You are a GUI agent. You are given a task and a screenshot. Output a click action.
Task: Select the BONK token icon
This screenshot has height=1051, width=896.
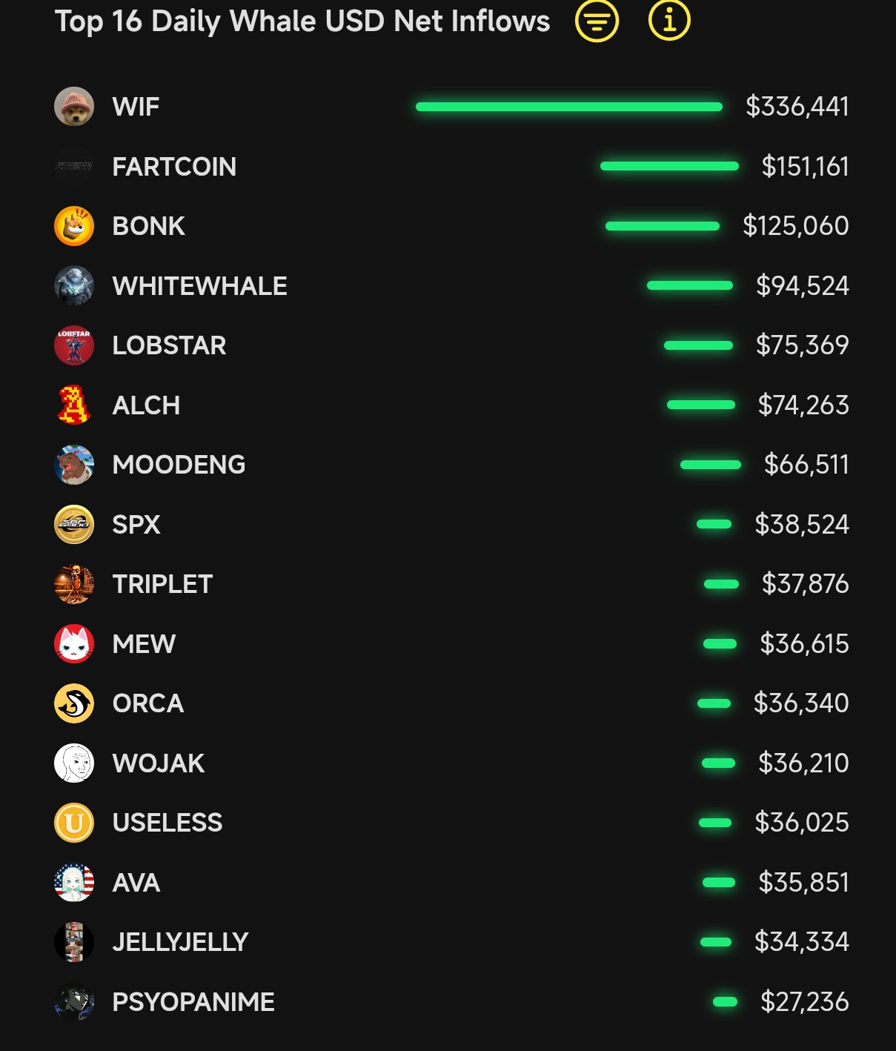point(74,226)
